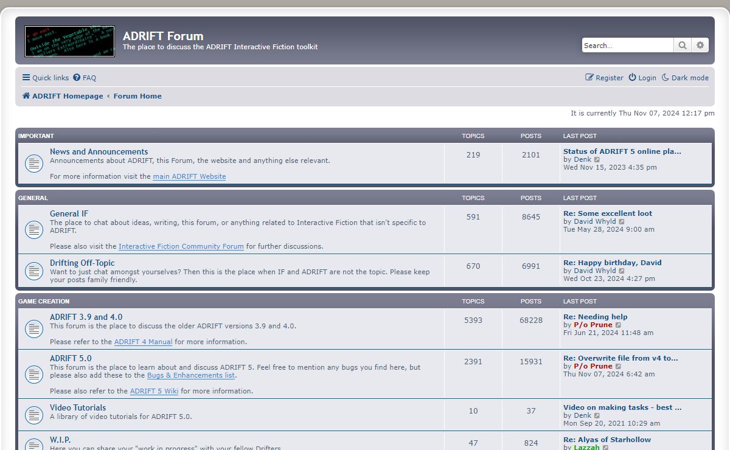Open the General IF forum

(x=69, y=214)
